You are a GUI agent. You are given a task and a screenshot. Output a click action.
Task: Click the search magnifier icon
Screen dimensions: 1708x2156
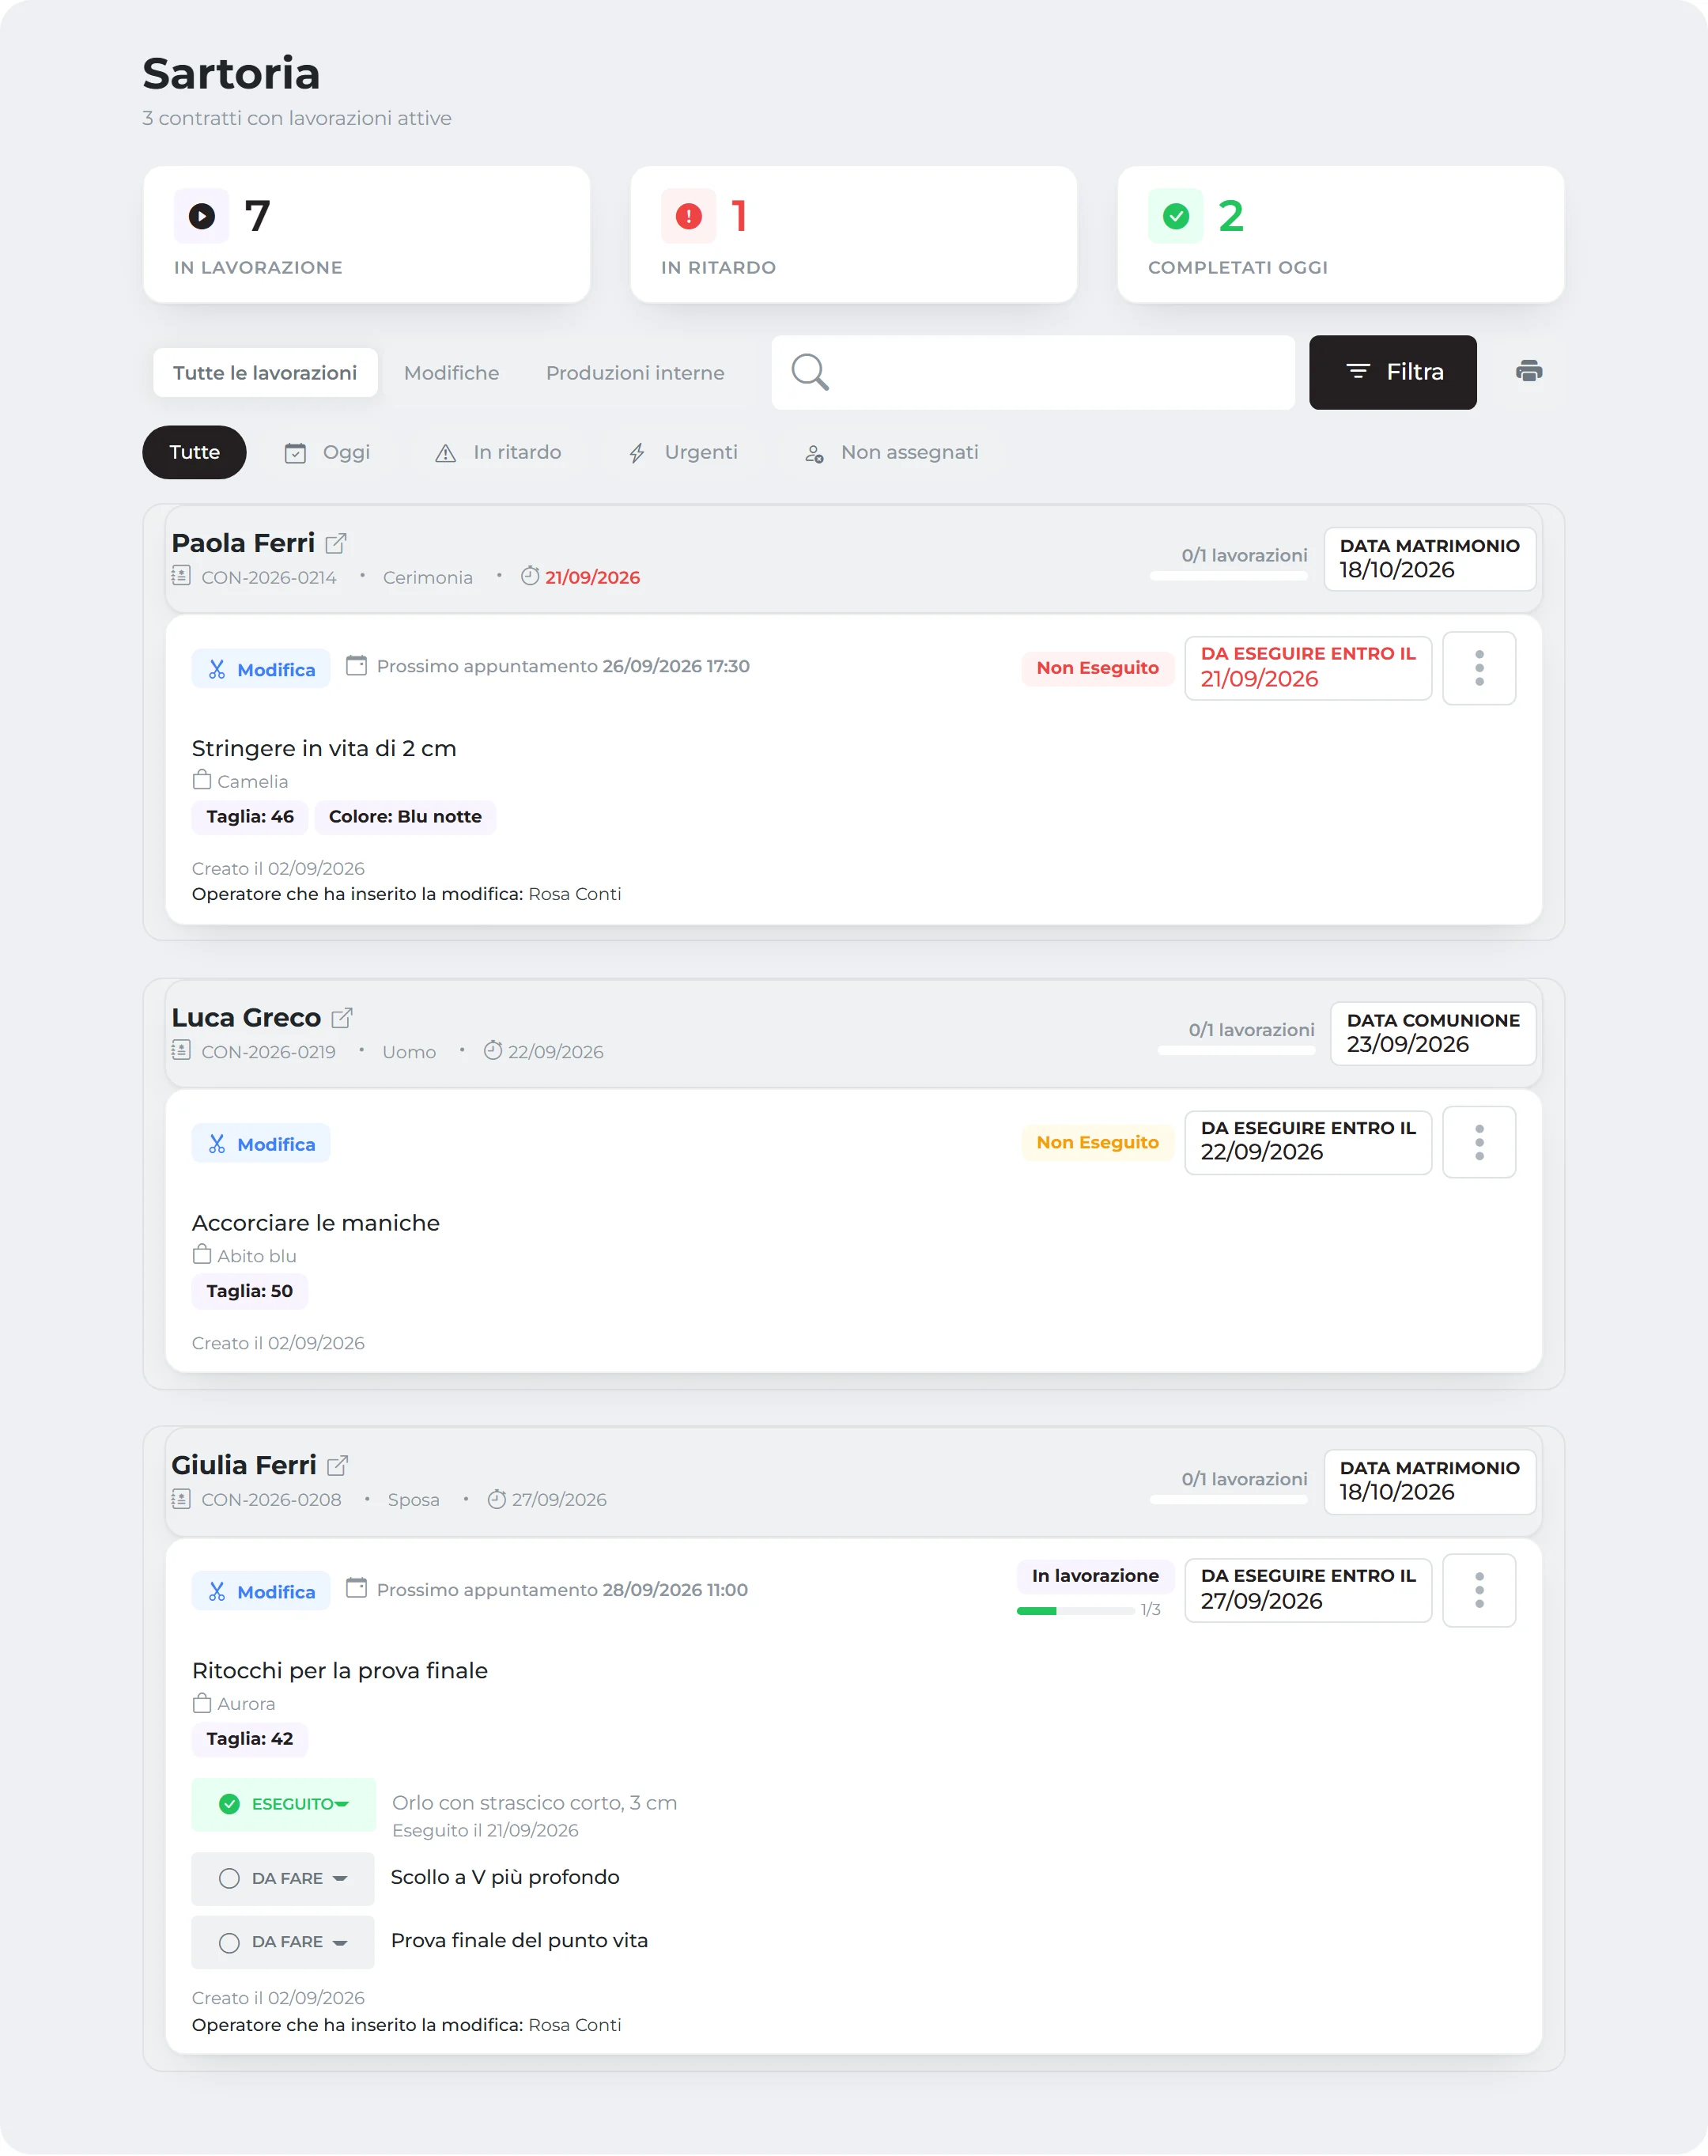point(809,372)
